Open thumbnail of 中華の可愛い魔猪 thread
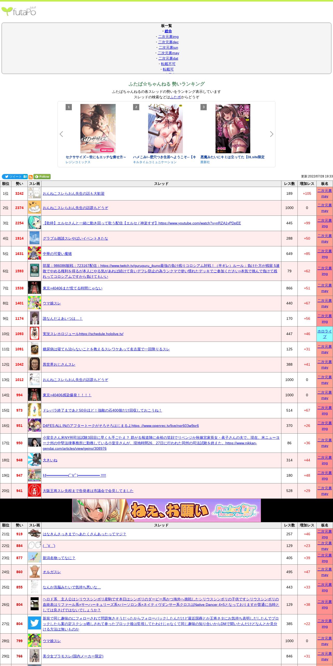 34,254
